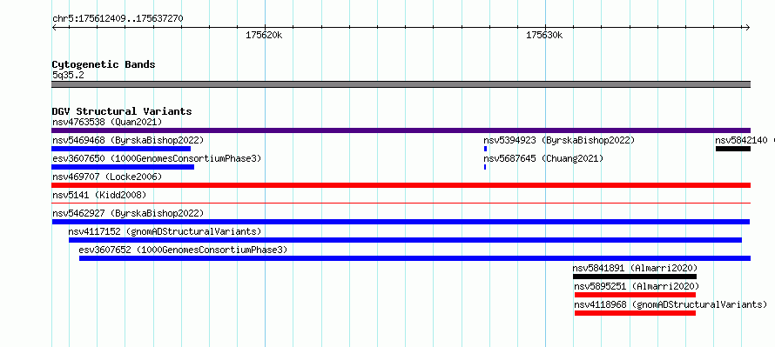Click the nsv5841891 (Almarri2020) label
Screen dimensions: 775x347
[635, 268]
